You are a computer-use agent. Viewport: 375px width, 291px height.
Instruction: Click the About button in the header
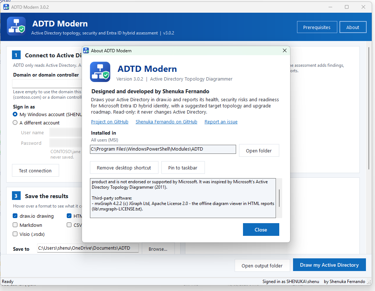coord(353,27)
